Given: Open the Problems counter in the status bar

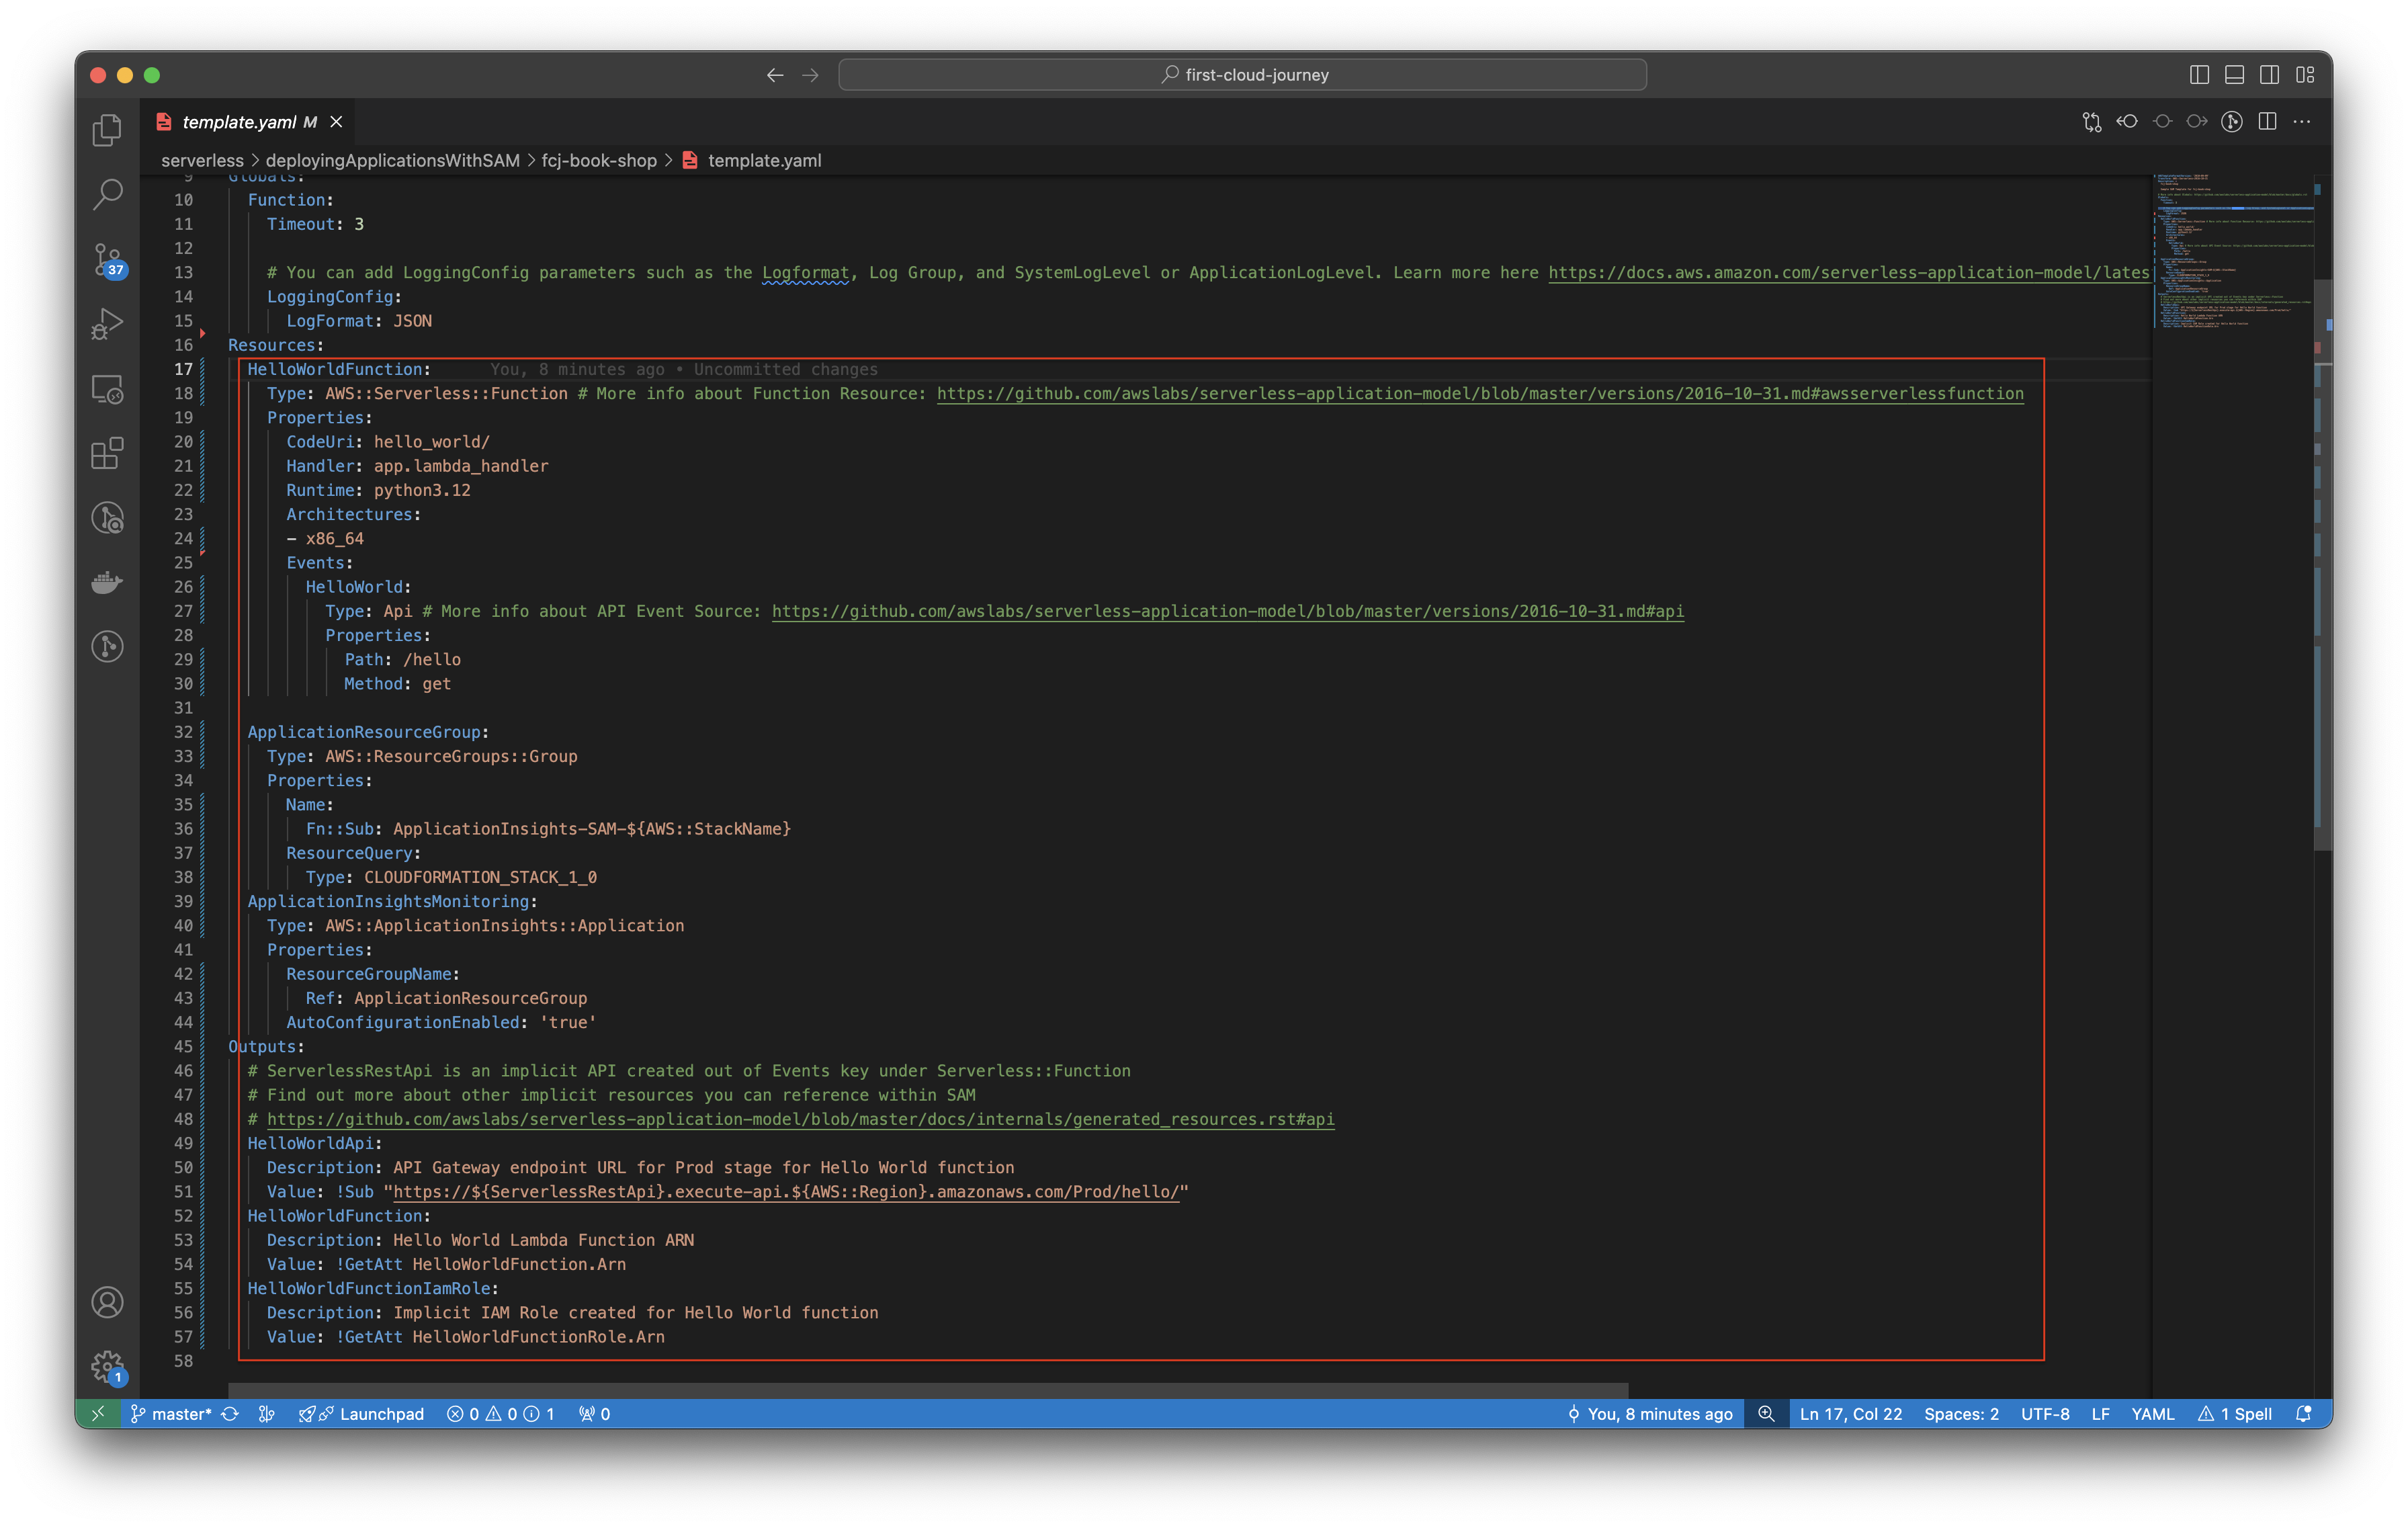Looking at the screenshot, I should pos(500,1413).
